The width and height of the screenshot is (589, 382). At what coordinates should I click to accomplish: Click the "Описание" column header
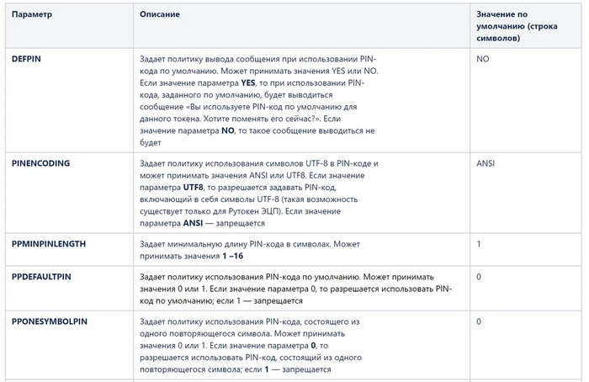[158, 16]
